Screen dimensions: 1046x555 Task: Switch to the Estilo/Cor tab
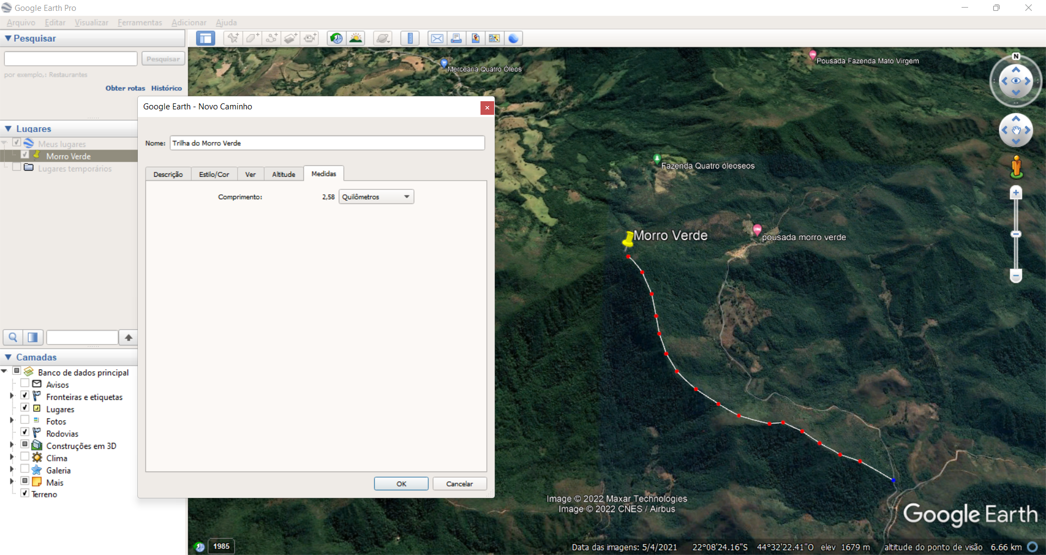click(x=214, y=174)
